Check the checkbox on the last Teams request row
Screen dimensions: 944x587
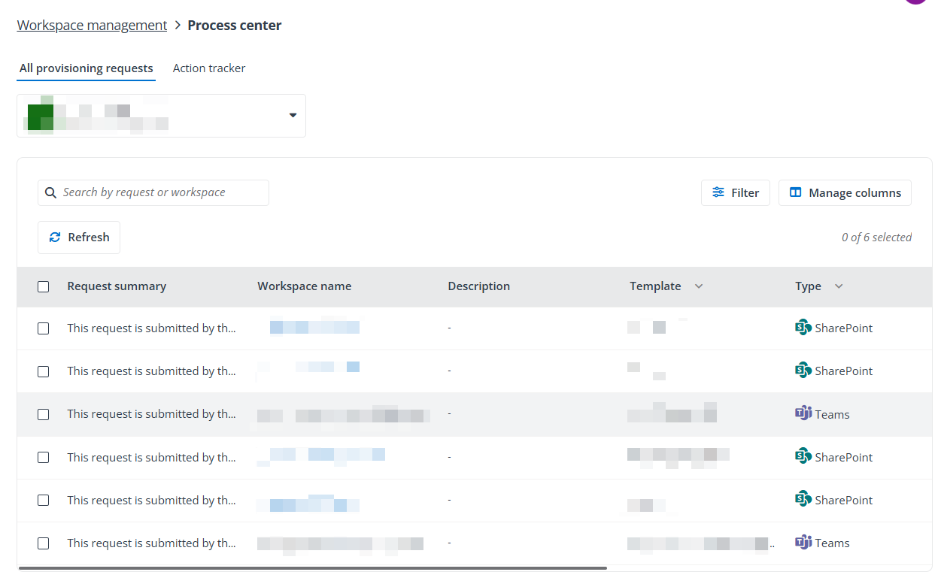click(x=43, y=543)
